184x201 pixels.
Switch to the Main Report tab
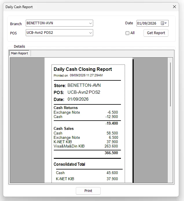click(x=19, y=53)
